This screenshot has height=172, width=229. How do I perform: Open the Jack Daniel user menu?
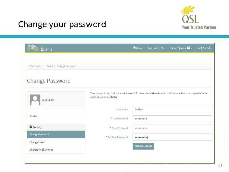205,48
